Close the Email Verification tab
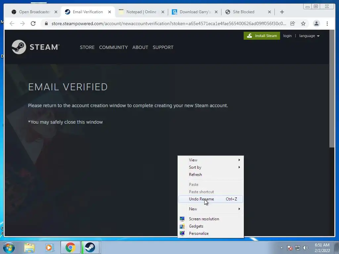The image size is (339, 254). pos(110,12)
